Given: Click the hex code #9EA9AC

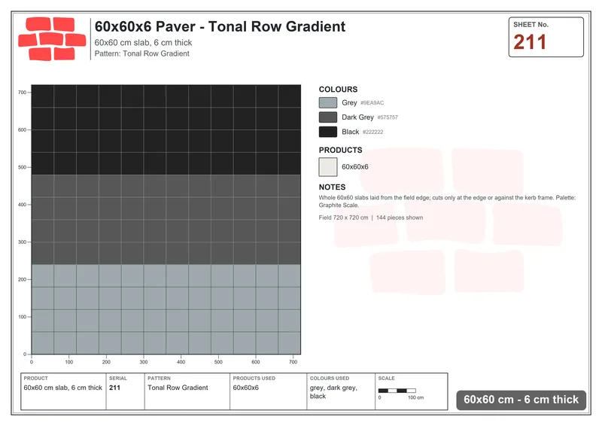Looking at the screenshot, I should 372,103.
